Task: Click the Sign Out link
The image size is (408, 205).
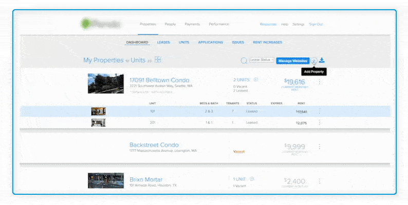Action: 316,25
